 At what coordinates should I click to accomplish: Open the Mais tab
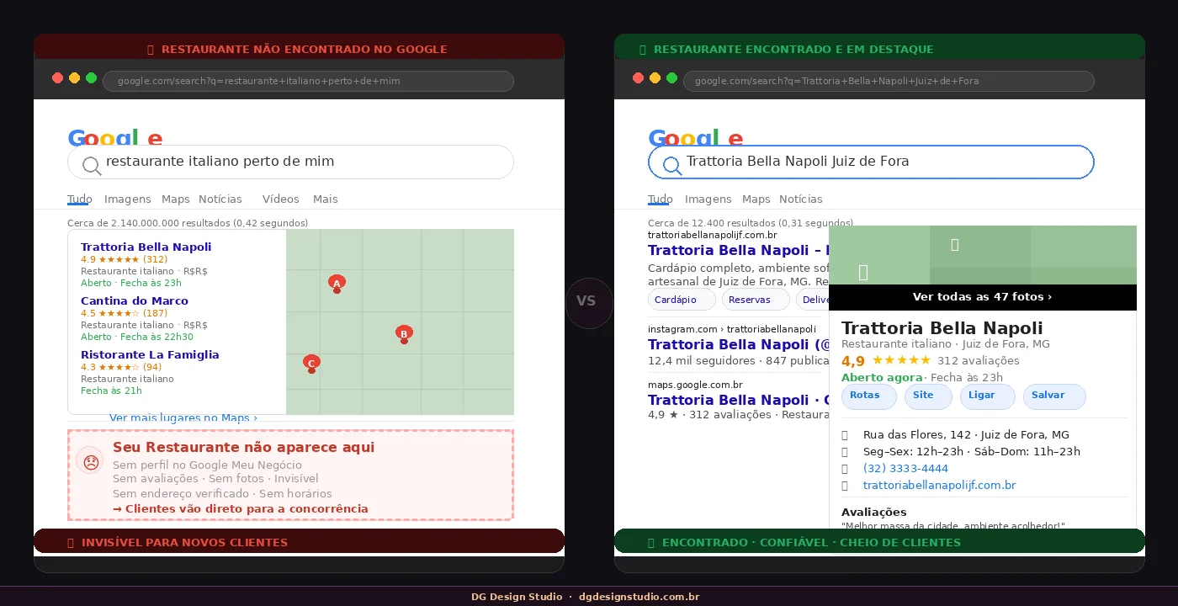[326, 199]
